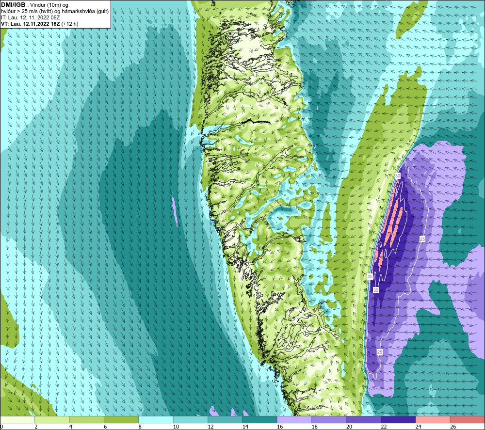Click the lower "30" gust contour label

375,290
